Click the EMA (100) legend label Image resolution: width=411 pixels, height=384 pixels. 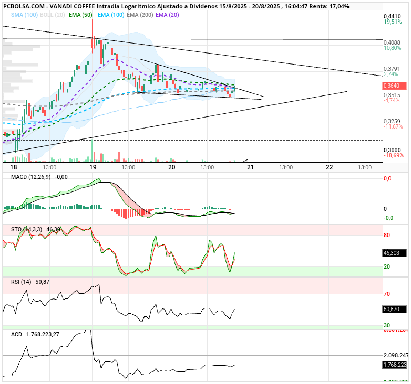click(x=111, y=15)
